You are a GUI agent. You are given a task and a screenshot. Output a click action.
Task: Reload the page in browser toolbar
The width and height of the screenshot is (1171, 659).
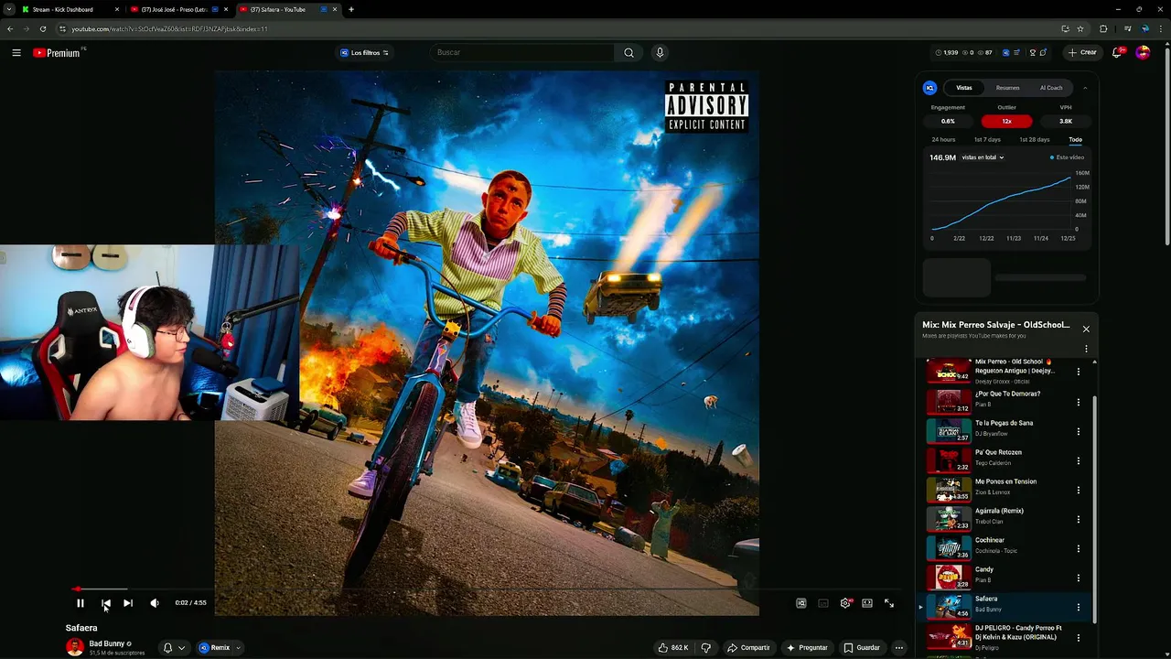(x=43, y=28)
